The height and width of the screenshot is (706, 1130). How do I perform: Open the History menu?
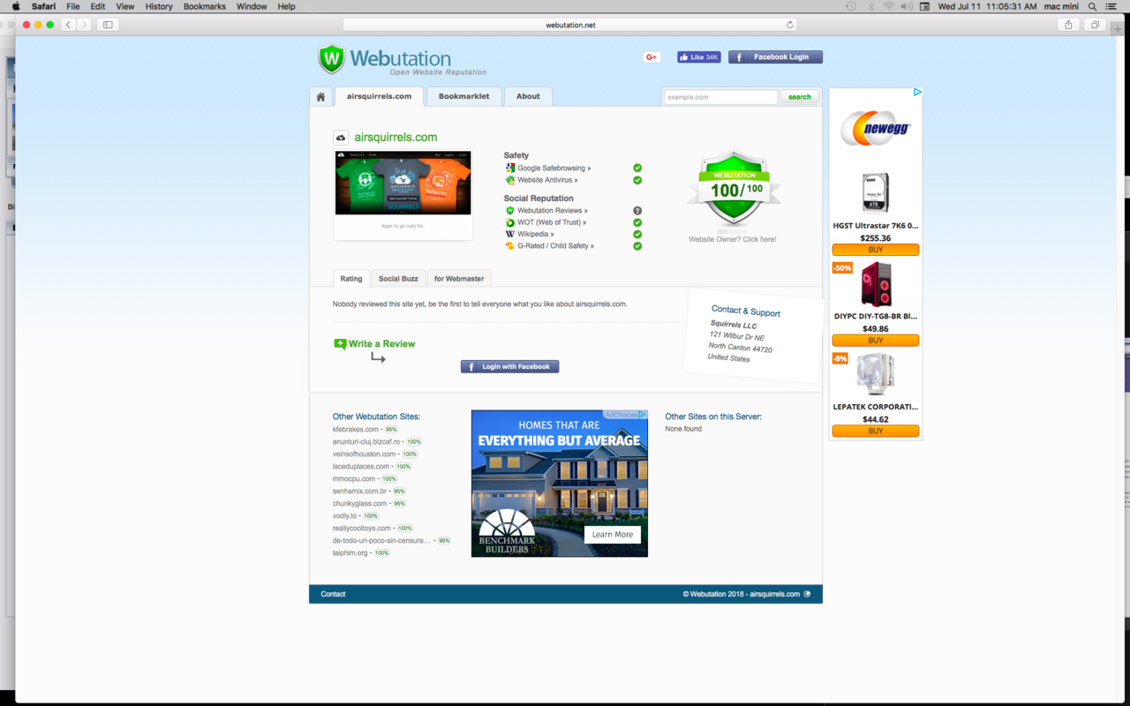159,6
